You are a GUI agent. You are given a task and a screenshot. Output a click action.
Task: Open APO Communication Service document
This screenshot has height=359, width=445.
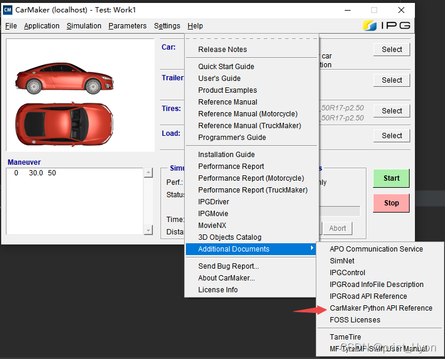click(x=379, y=249)
